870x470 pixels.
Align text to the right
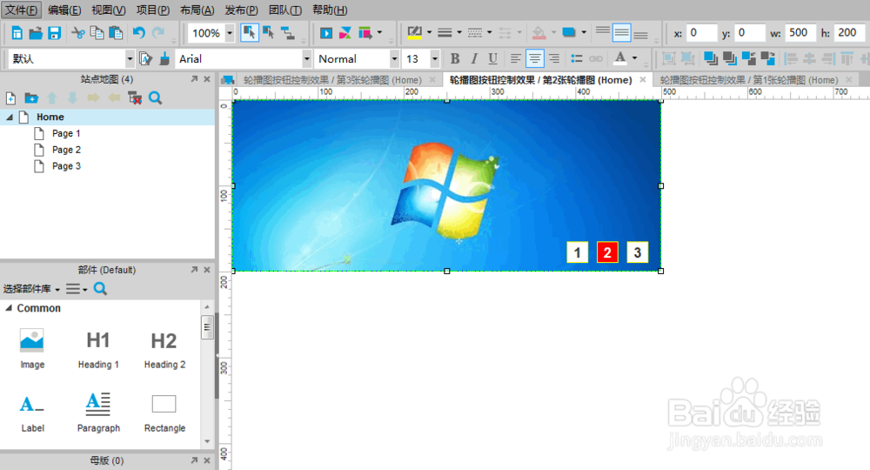553,58
